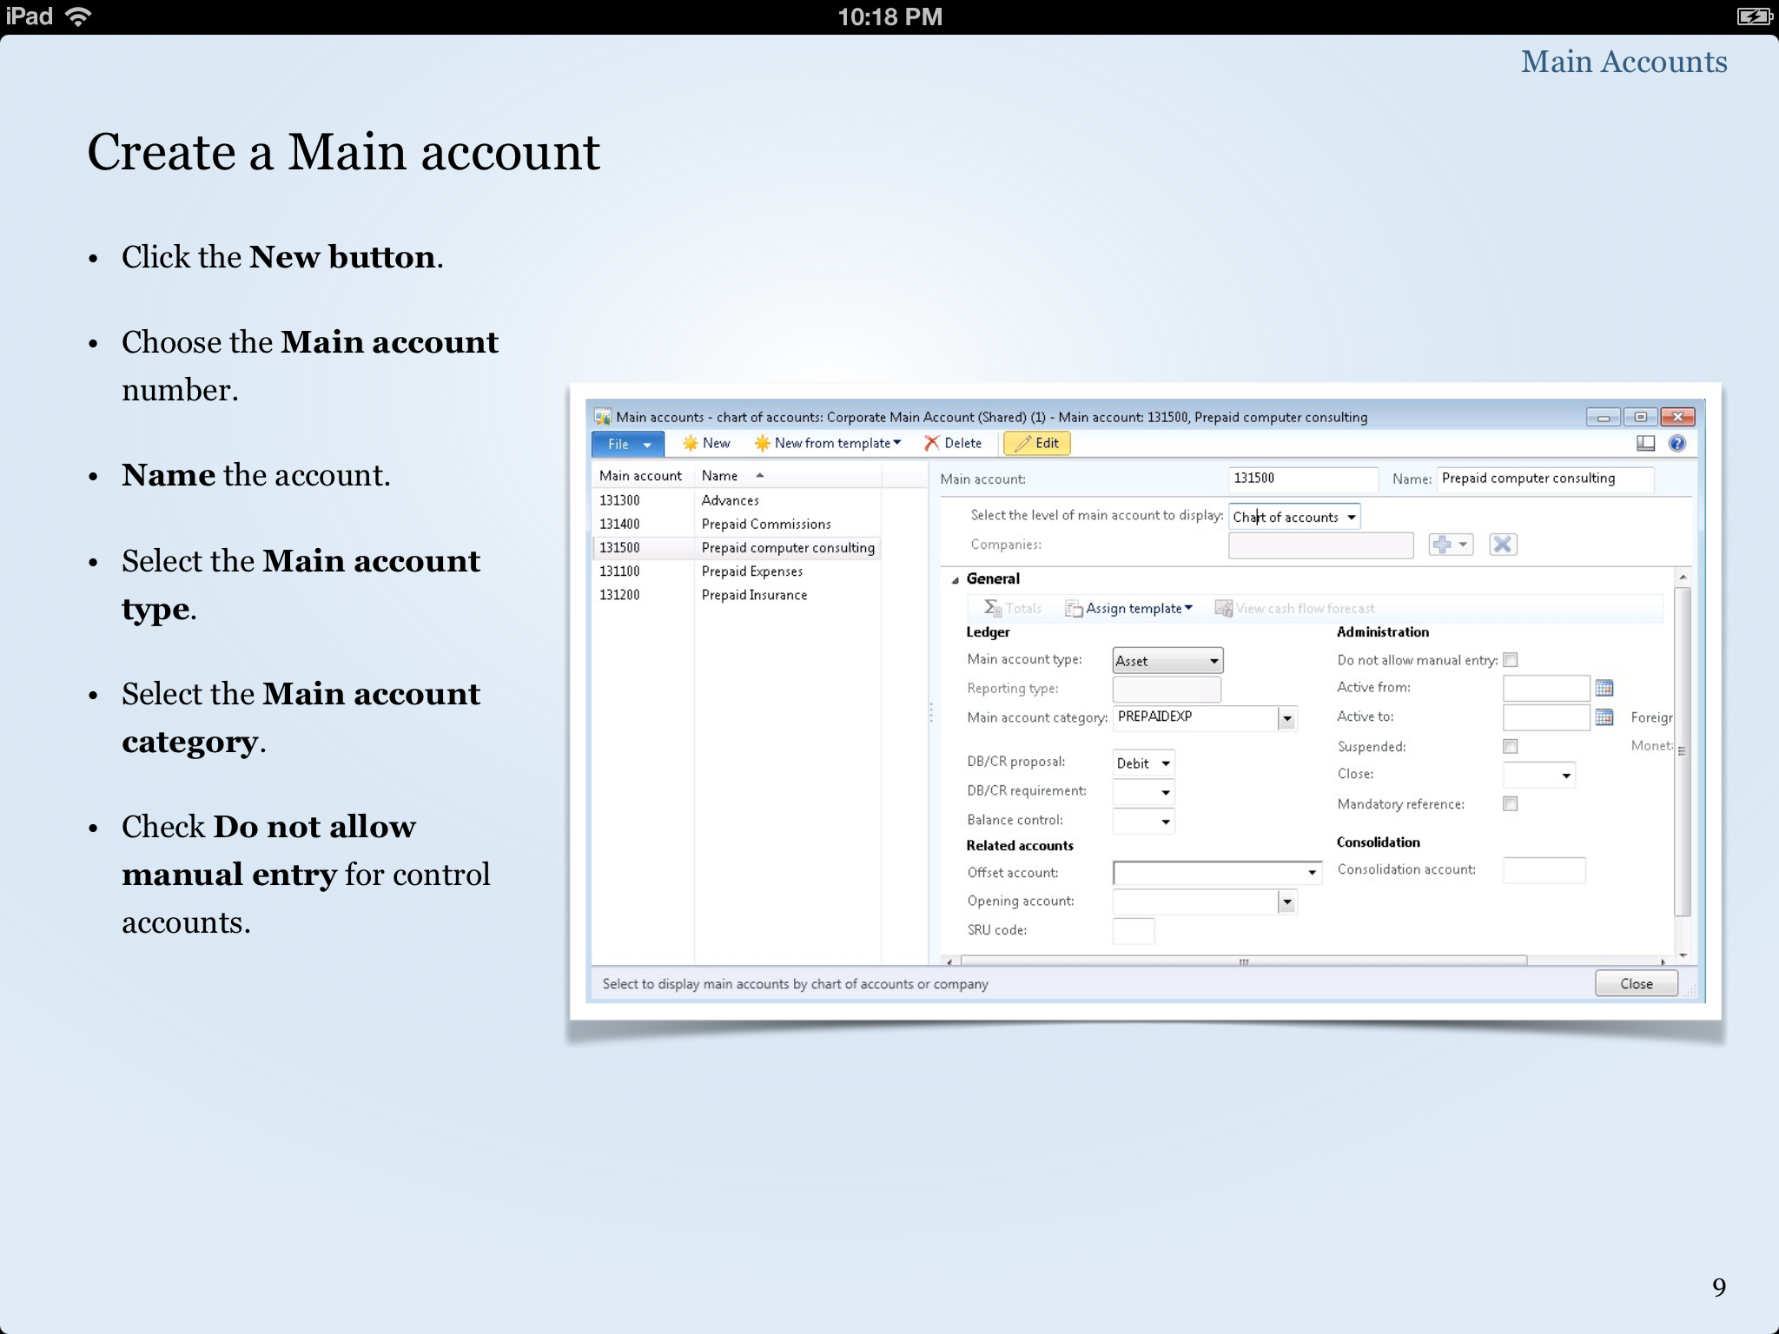The height and width of the screenshot is (1334, 1779).
Task: Check Do not allow manual entry
Action: [x=1511, y=660]
